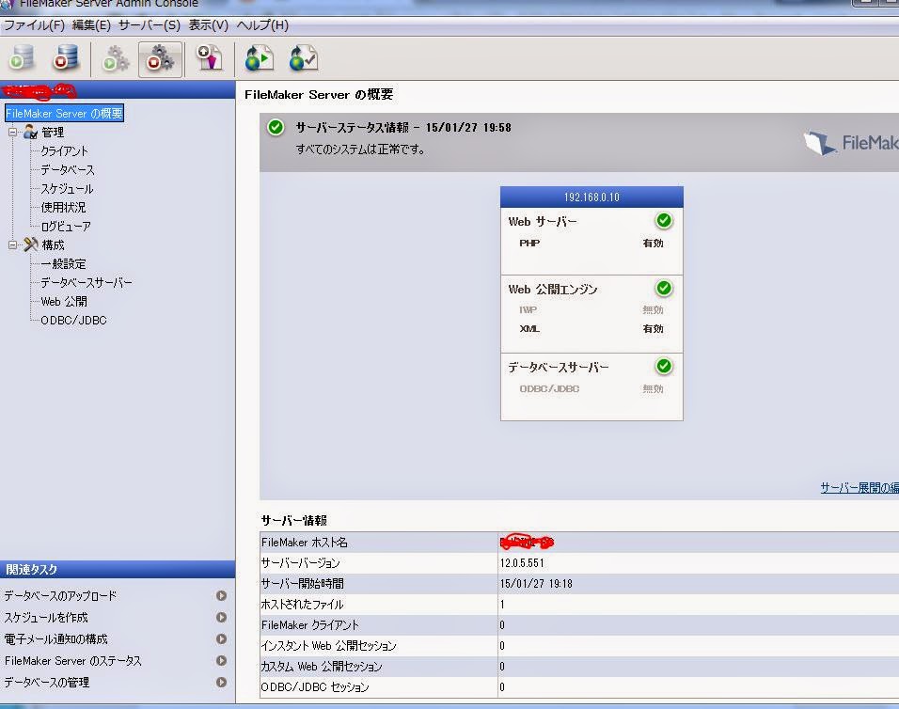Open データベースサーバー settings in tree

(86, 283)
